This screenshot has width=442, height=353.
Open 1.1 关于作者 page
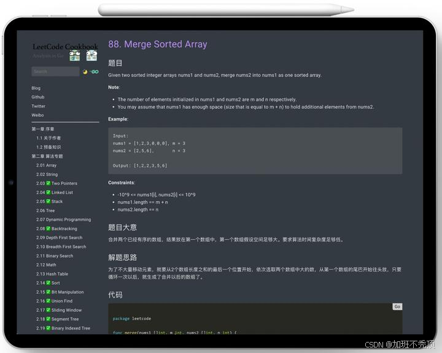[48, 138]
